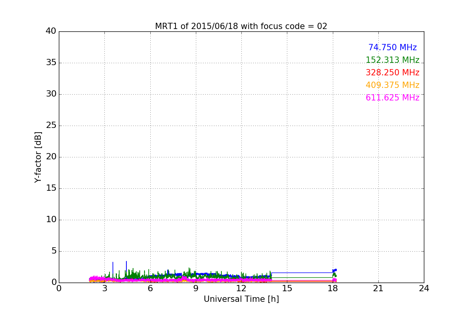This screenshot has width=471, height=314.
Task: Select the 328.250 MHz legend label
Action: click(392, 73)
